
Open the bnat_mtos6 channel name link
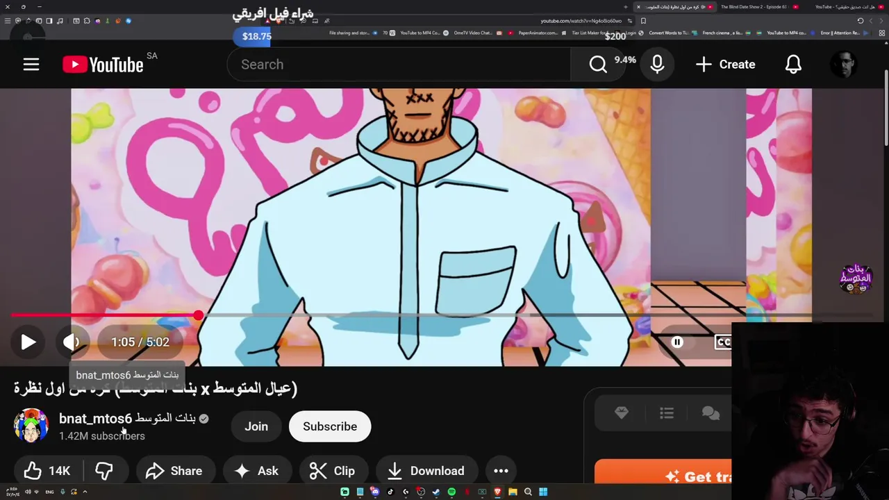pos(127,418)
